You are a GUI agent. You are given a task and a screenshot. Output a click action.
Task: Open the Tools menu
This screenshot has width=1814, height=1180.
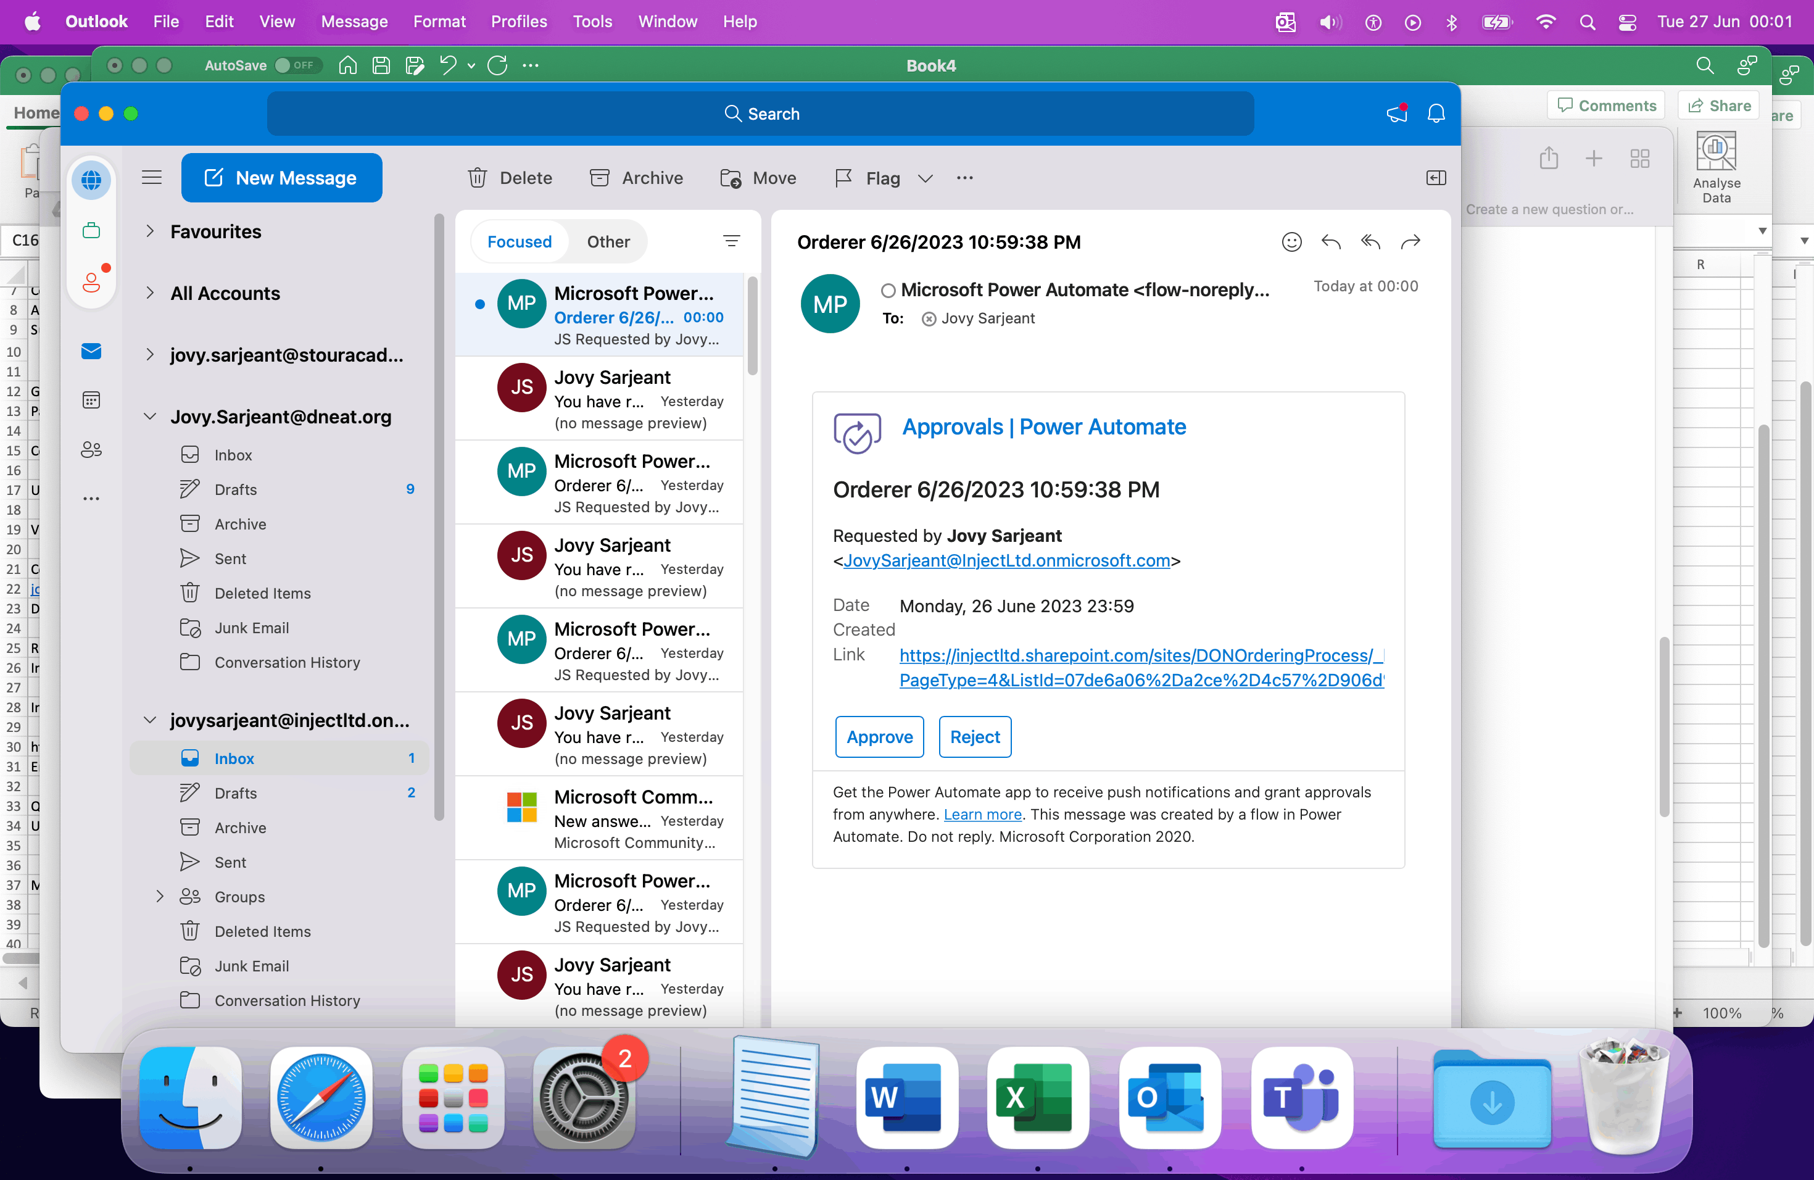click(x=592, y=22)
